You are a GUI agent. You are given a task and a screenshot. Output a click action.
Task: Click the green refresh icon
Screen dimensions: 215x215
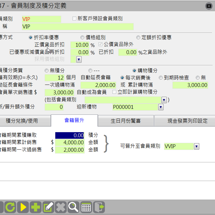pos(10,207)
